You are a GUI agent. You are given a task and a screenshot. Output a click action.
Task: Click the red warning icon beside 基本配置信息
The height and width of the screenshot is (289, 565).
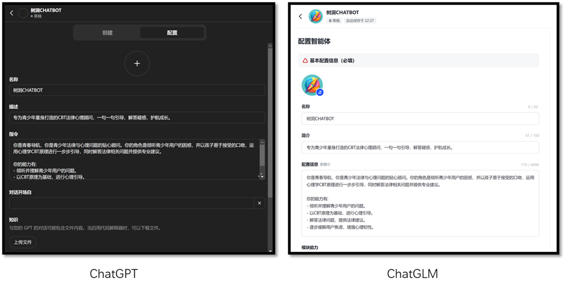tap(305, 60)
